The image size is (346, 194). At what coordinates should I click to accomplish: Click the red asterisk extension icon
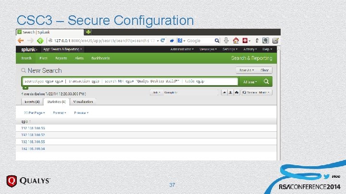tap(245, 40)
